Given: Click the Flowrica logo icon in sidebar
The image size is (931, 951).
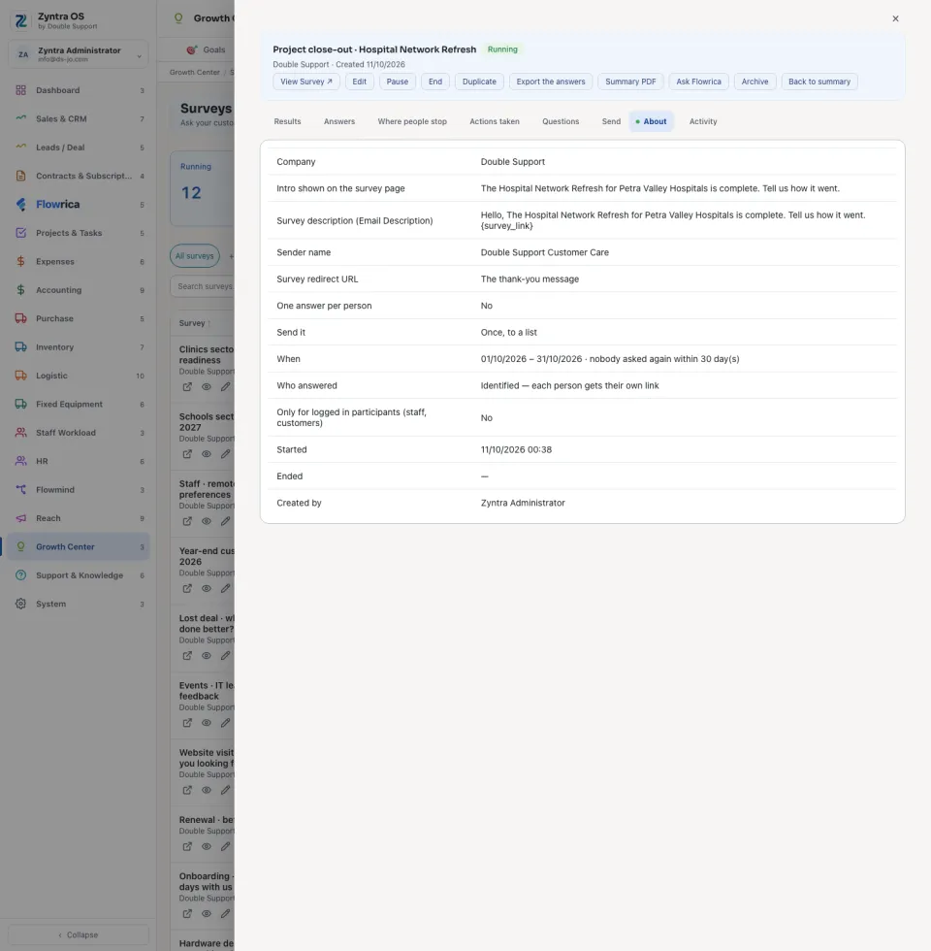Looking at the screenshot, I should click(20, 205).
